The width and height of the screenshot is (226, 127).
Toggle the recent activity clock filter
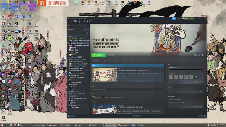pos(86,30)
